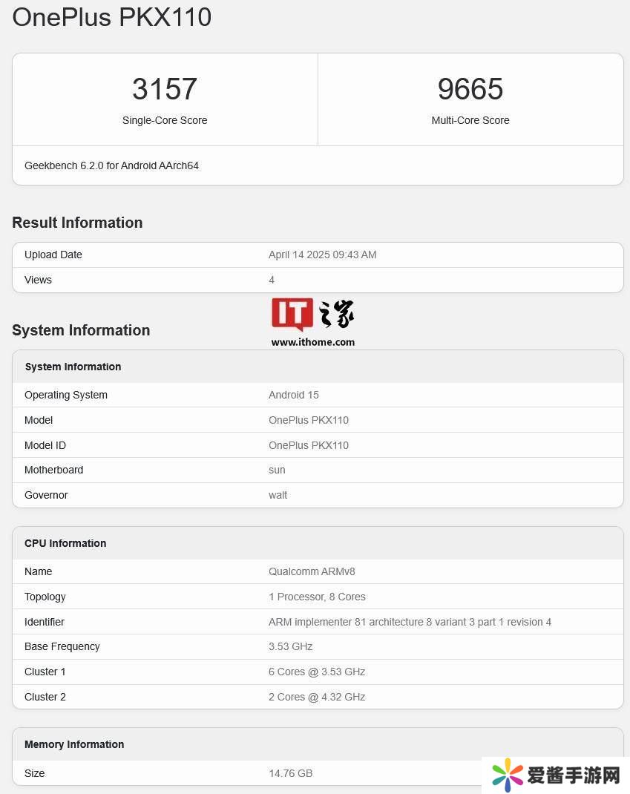Click the Motherboard value sun
The width and height of the screenshot is (630, 794).
coord(277,470)
